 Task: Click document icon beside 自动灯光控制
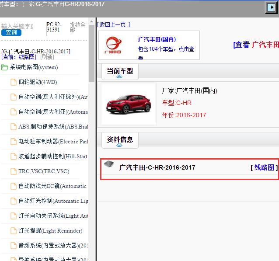click(x=14, y=201)
